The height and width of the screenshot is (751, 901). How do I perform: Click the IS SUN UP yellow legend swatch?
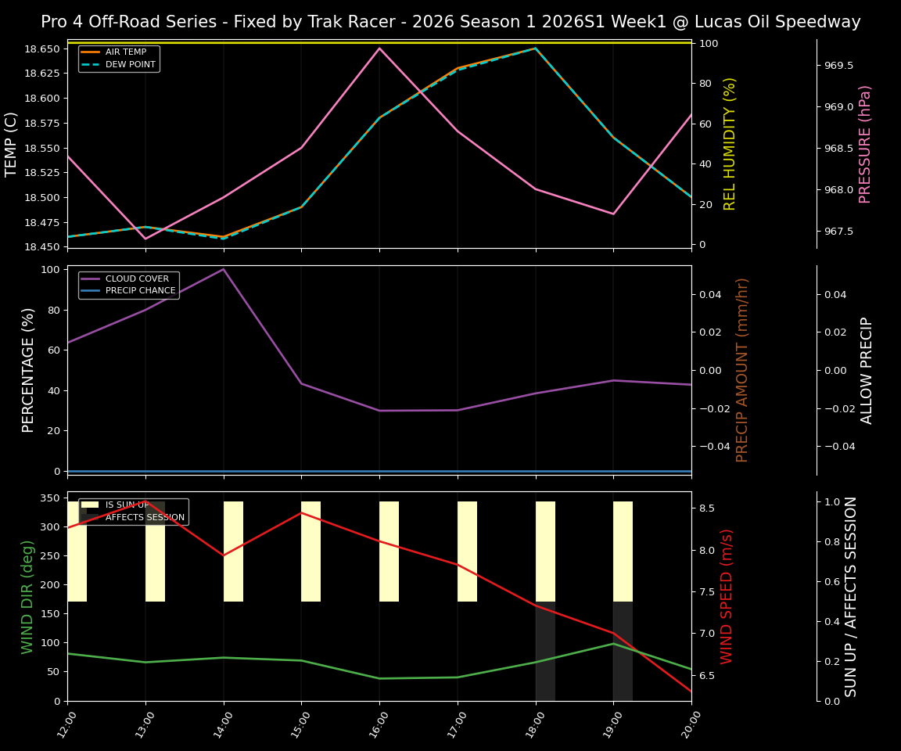click(x=91, y=505)
